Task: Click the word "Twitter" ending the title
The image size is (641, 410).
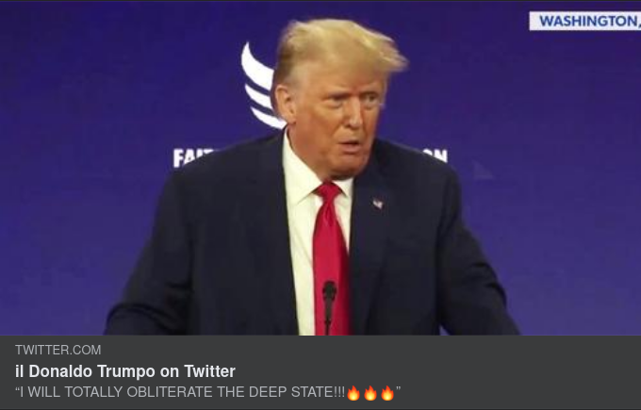Action: (209, 371)
